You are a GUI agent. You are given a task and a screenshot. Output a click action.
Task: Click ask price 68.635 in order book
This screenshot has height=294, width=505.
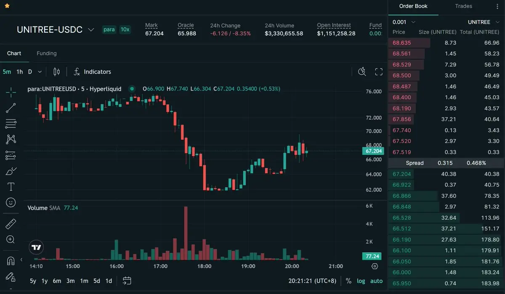[x=401, y=42]
